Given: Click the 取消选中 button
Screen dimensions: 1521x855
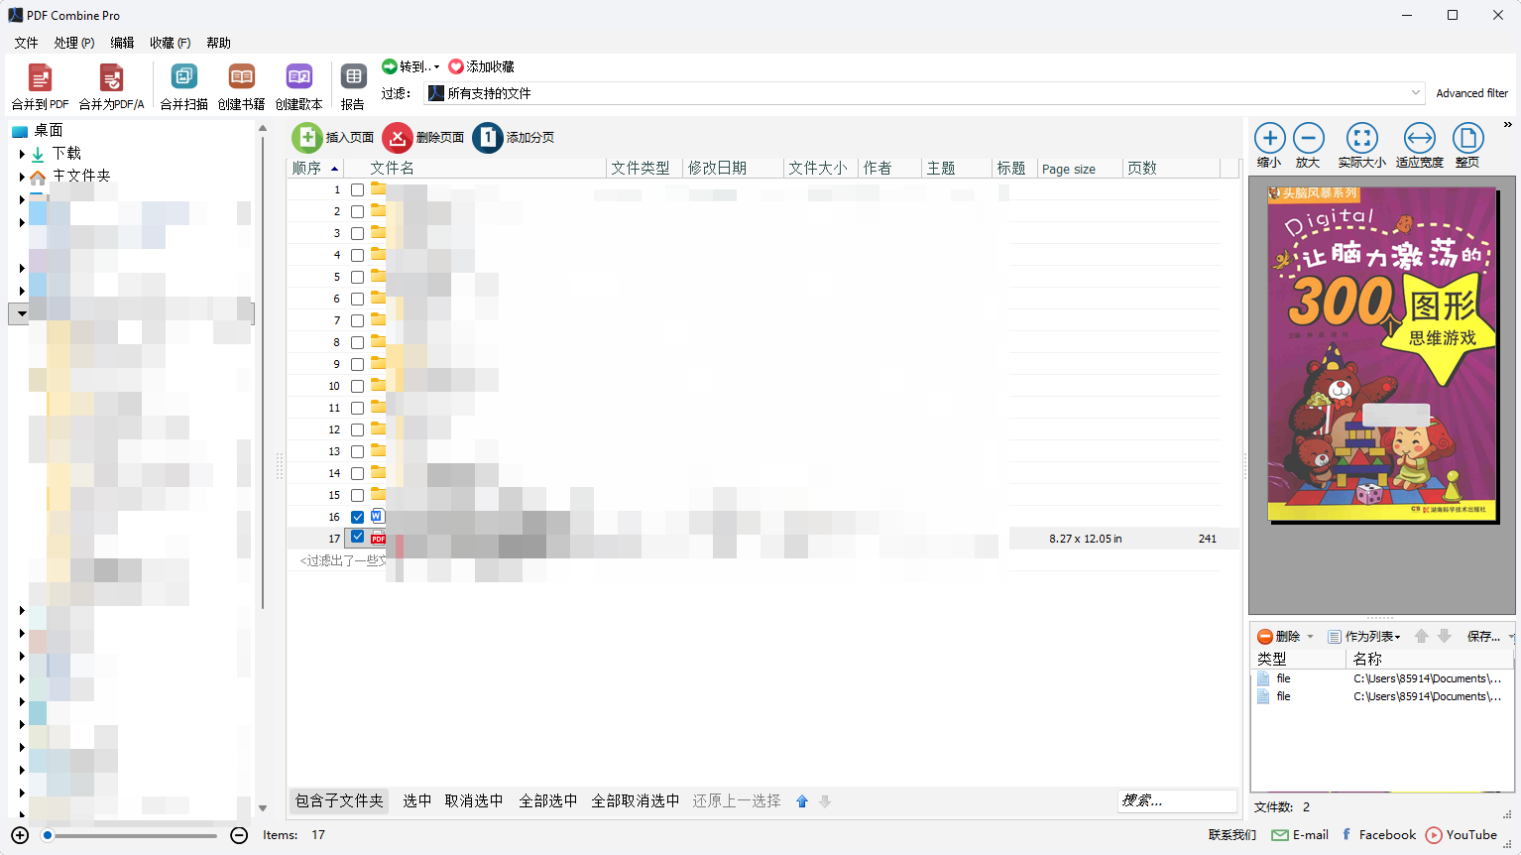Looking at the screenshot, I should point(474,800).
